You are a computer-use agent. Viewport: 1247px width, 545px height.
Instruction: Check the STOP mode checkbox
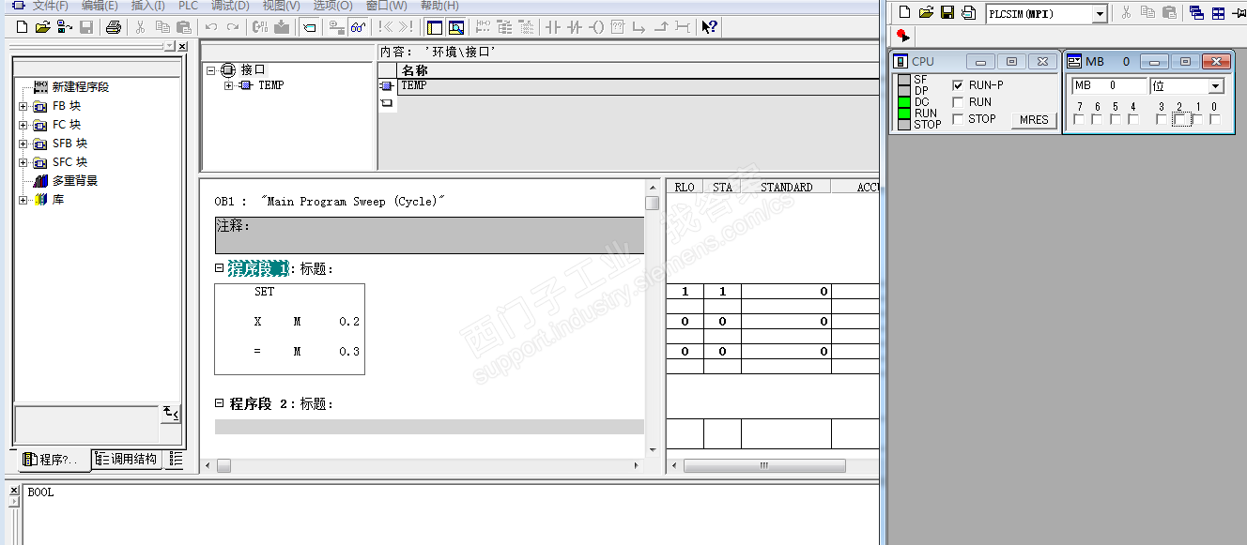pyautogui.click(x=958, y=119)
